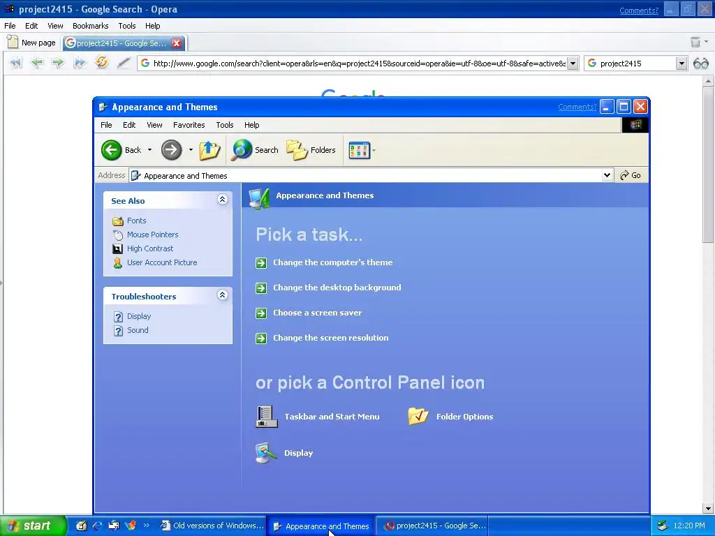Image resolution: width=715 pixels, height=536 pixels.
Task: Open Explorer's View menu
Action: (154, 125)
